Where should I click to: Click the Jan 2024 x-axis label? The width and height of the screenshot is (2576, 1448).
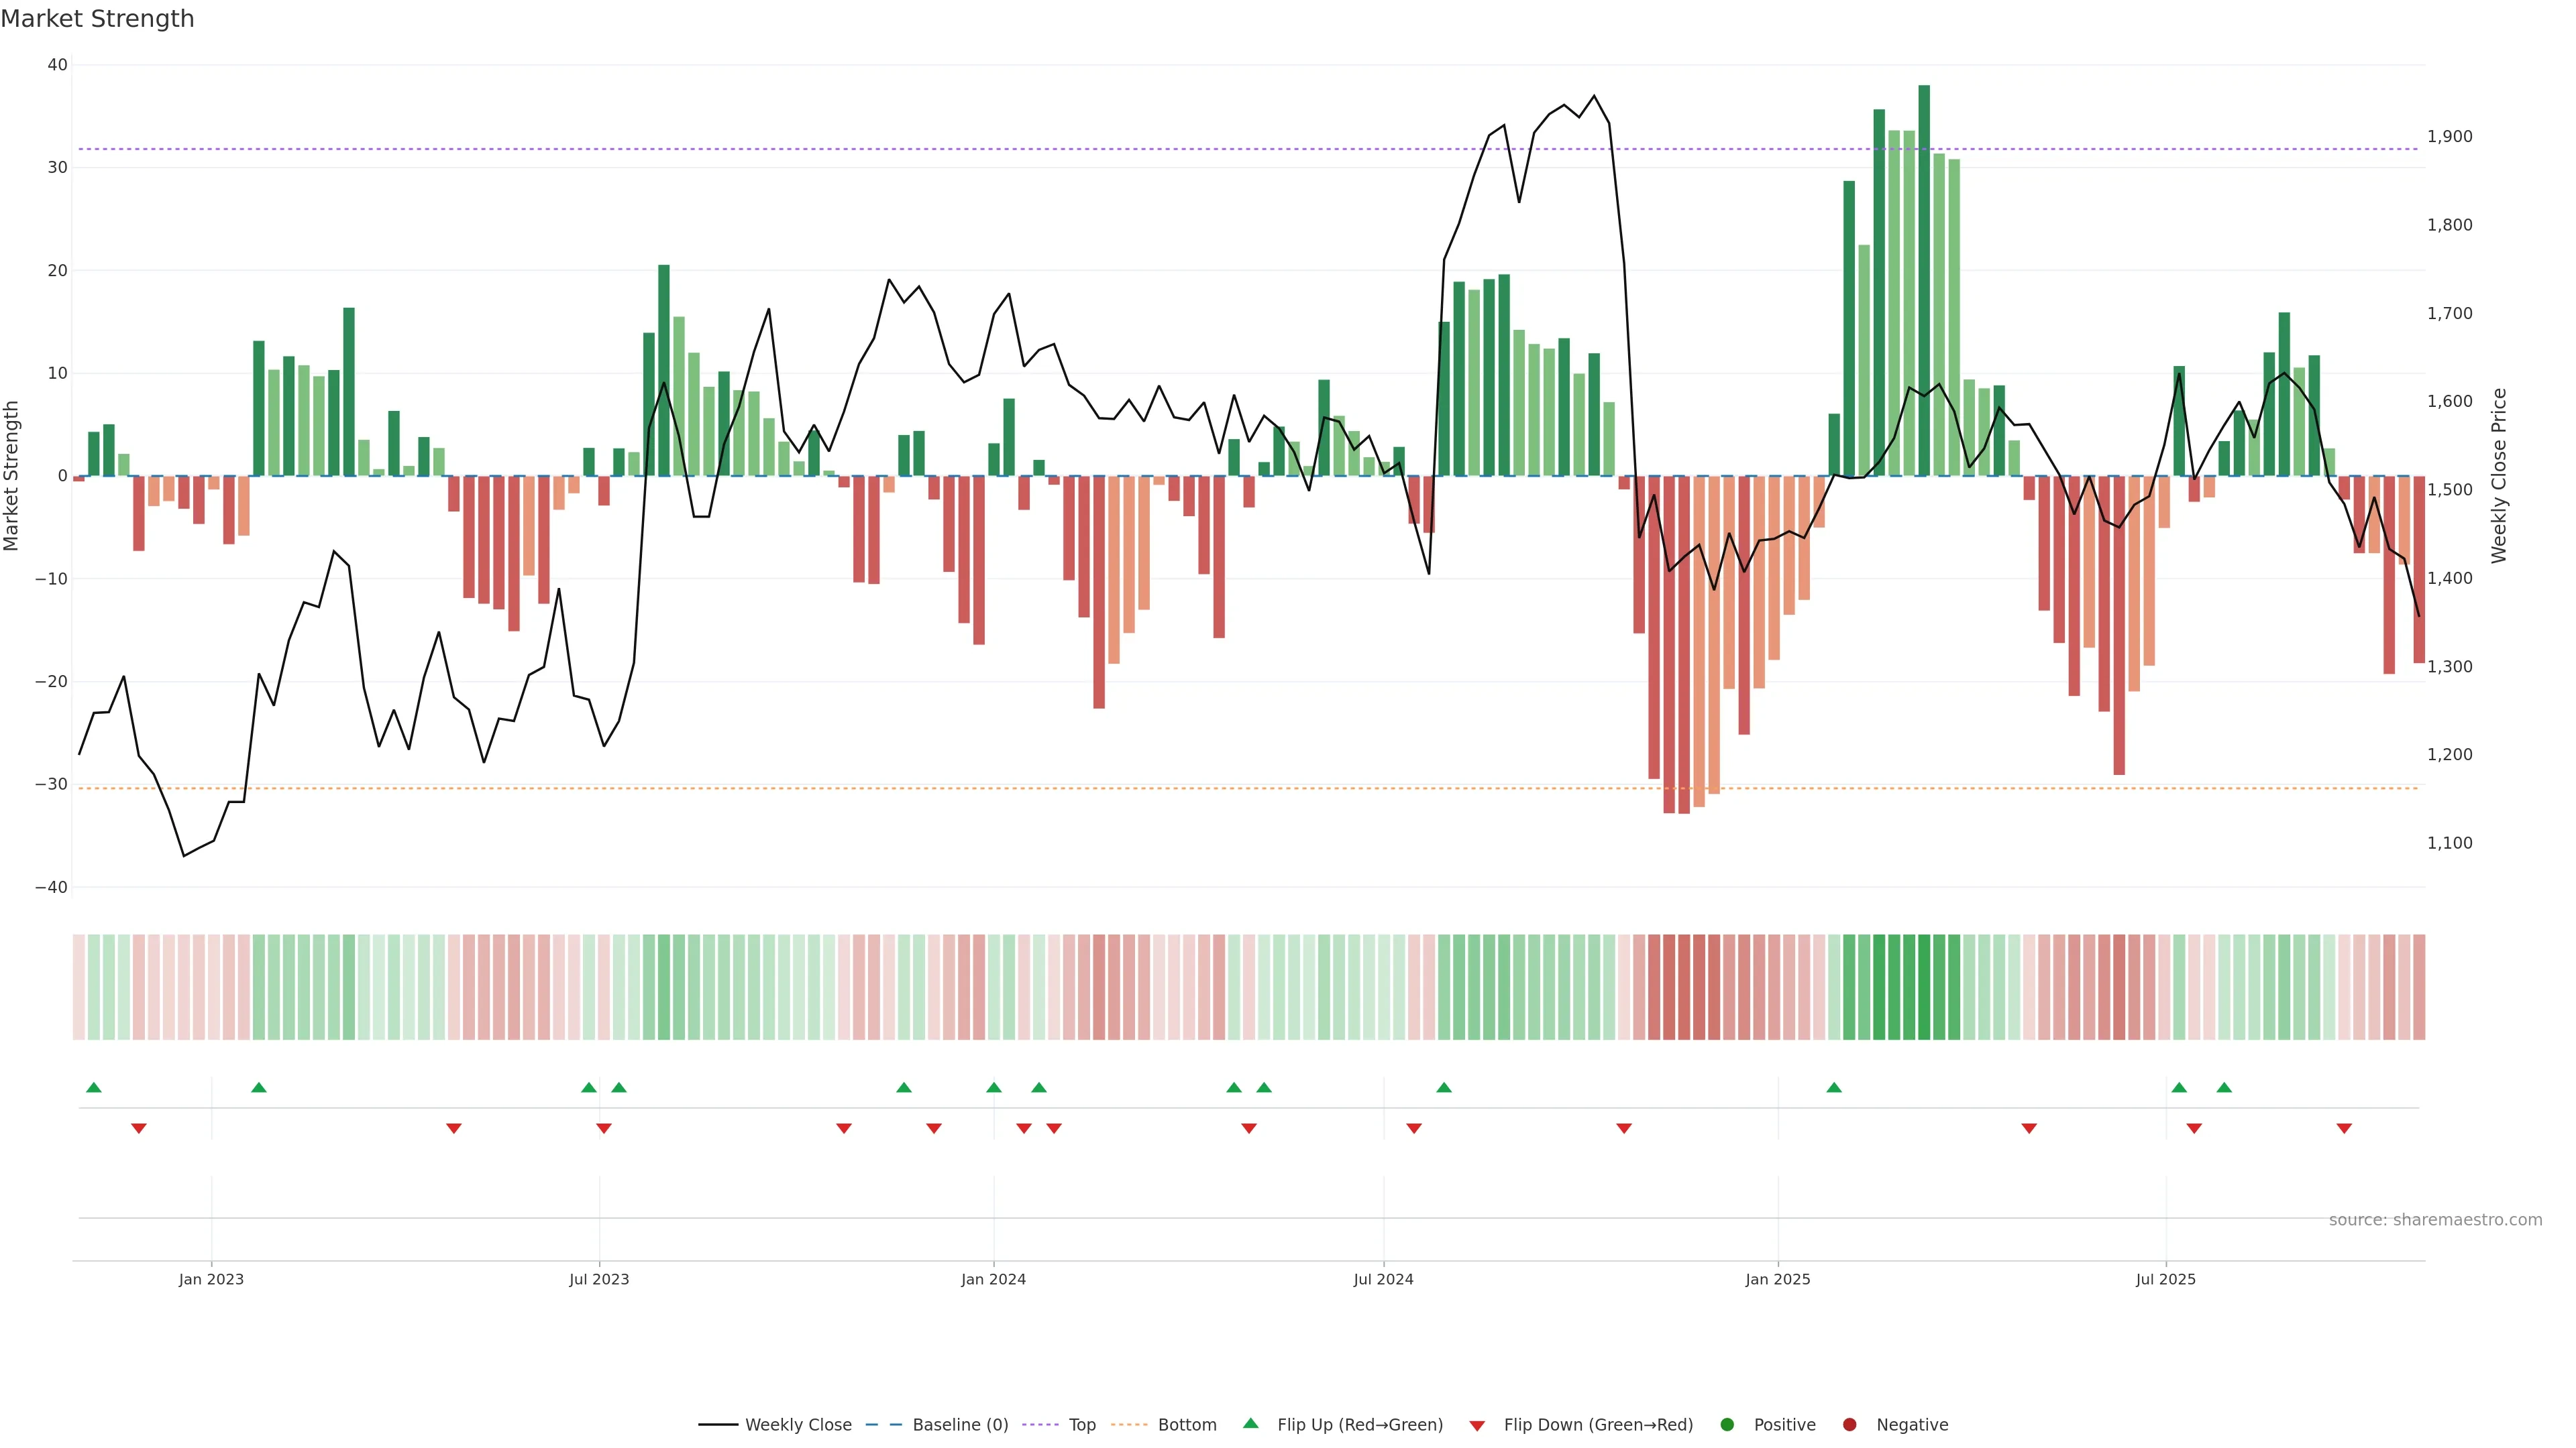993,1279
